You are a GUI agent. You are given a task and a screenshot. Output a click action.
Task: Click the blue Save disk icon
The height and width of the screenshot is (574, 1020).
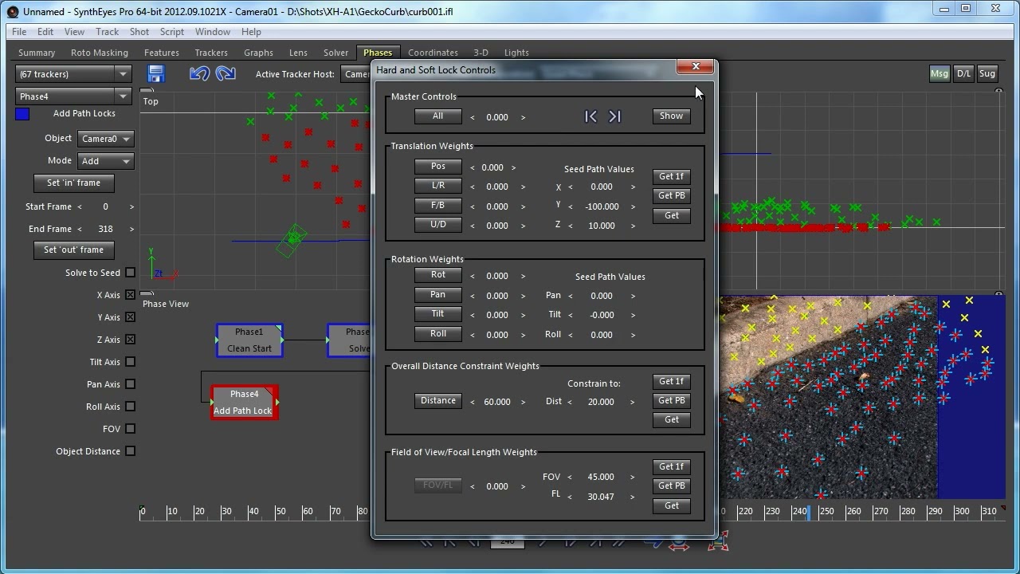[x=155, y=74]
